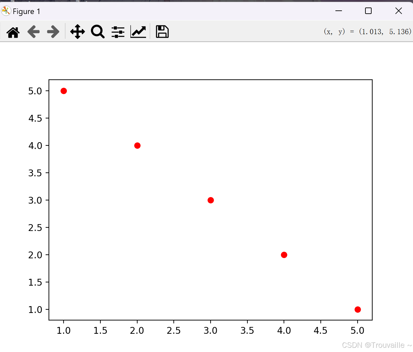Screen dimensions: 413x352
Task: Click the x-axis tick label 4.5
Action: 321,331
